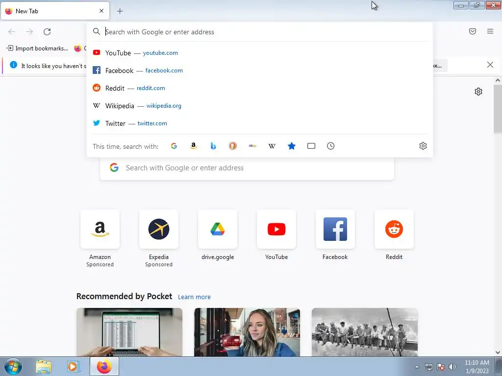Open Windows Explorer from taskbar
The width and height of the screenshot is (502, 376).
tap(44, 367)
